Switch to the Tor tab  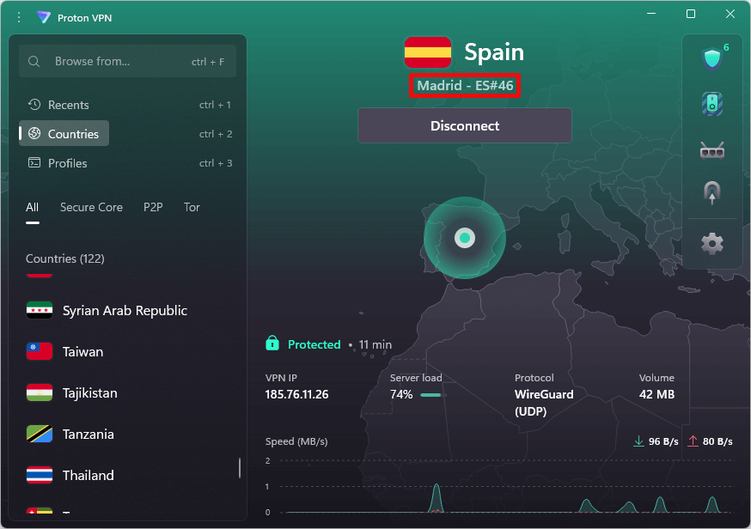[192, 207]
